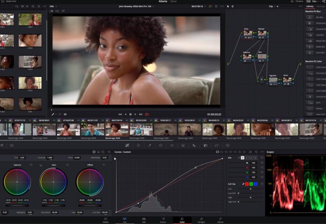The width and height of the screenshot is (326, 224).
Task: Open curves panel three-dot options menu
Action: pos(262,152)
